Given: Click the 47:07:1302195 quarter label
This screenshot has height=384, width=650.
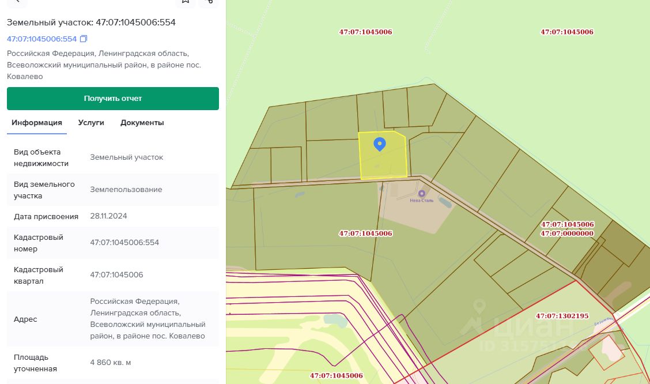Looking at the screenshot, I should coord(562,316).
